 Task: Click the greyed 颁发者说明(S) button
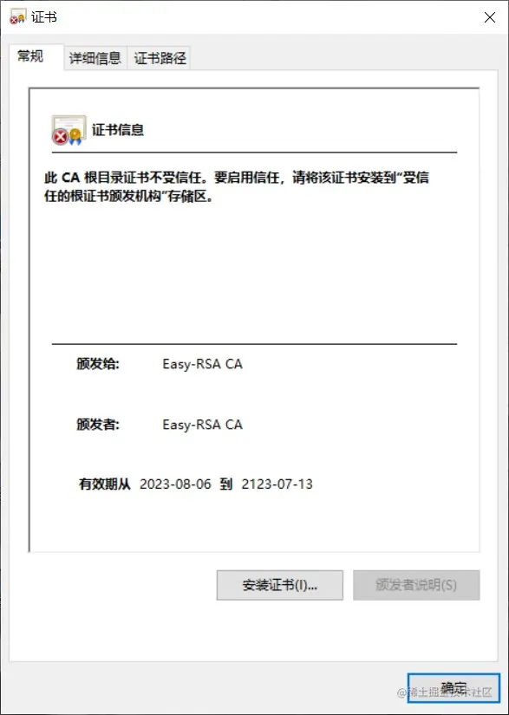tap(416, 585)
